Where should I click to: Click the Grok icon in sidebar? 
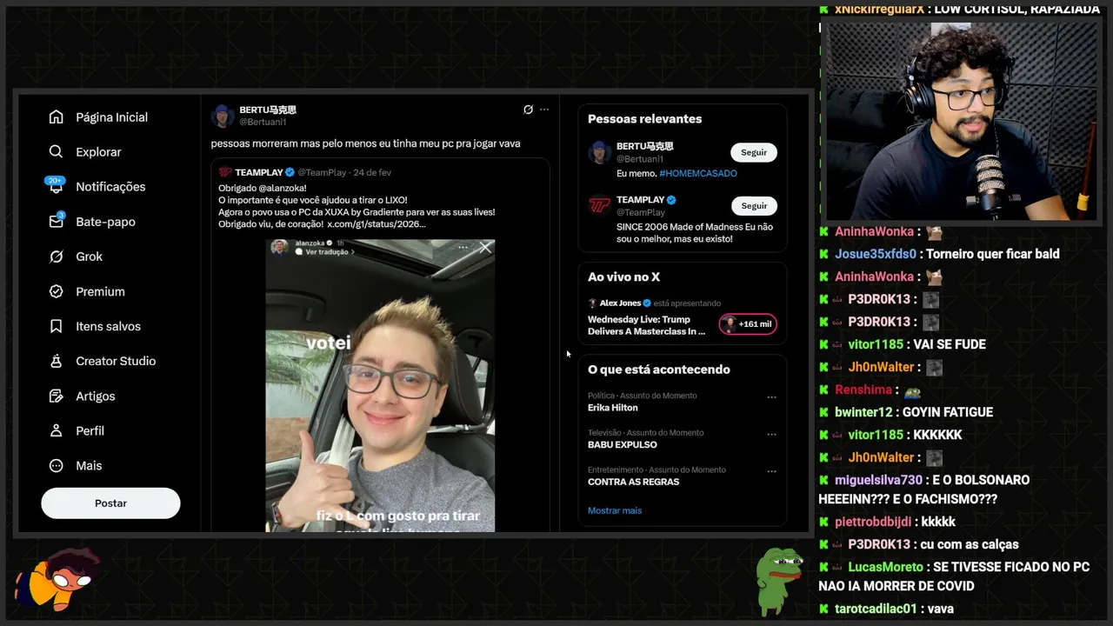(x=57, y=256)
